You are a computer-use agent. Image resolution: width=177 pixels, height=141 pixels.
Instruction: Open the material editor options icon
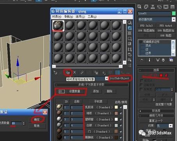[x=129, y=55]
